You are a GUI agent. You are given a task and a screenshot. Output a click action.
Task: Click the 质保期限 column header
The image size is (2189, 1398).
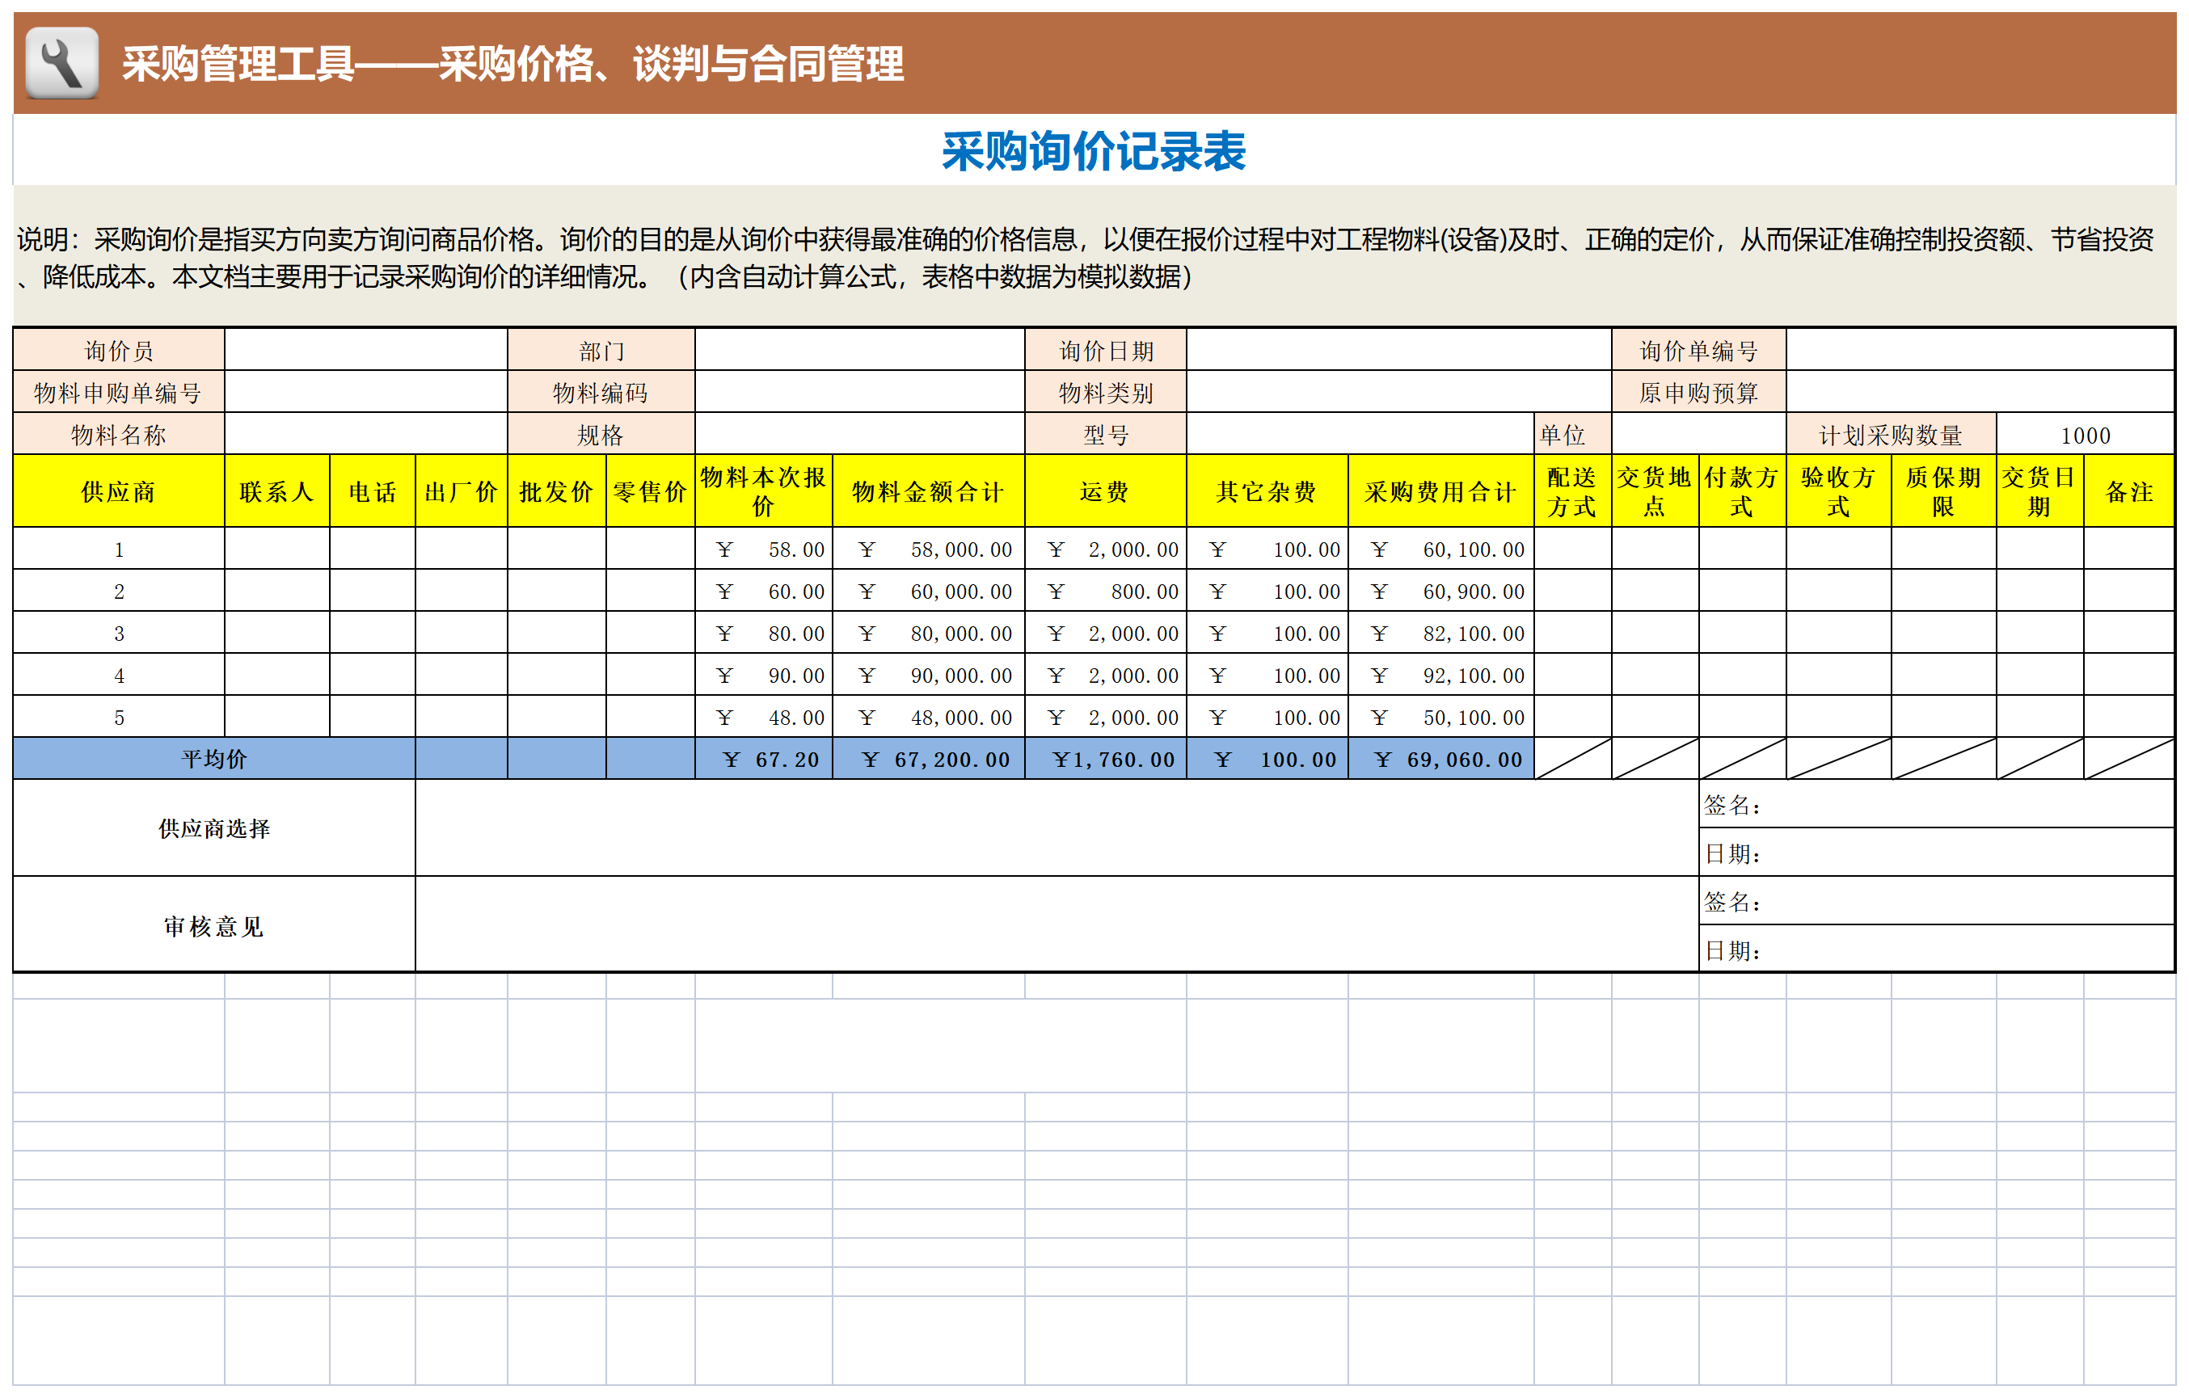click(x=1943, y=491)
